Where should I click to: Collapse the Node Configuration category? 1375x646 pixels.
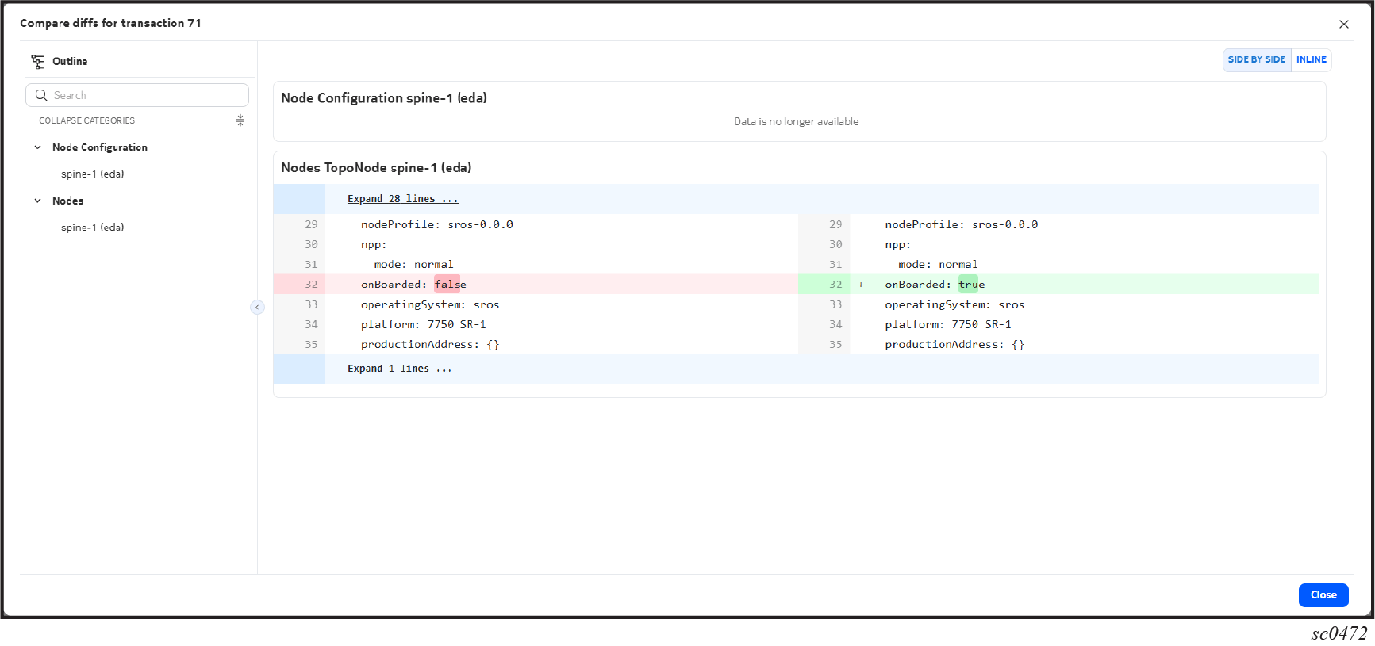(x=37, y=147)
